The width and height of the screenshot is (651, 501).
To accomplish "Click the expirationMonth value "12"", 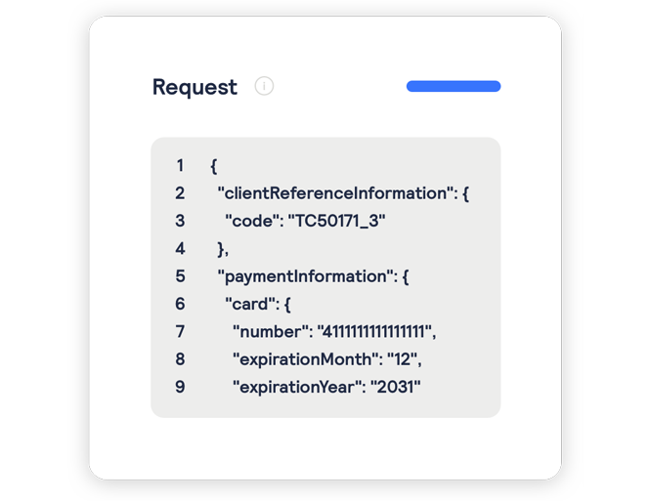I will pyautogui.click(x=403, y=359).
